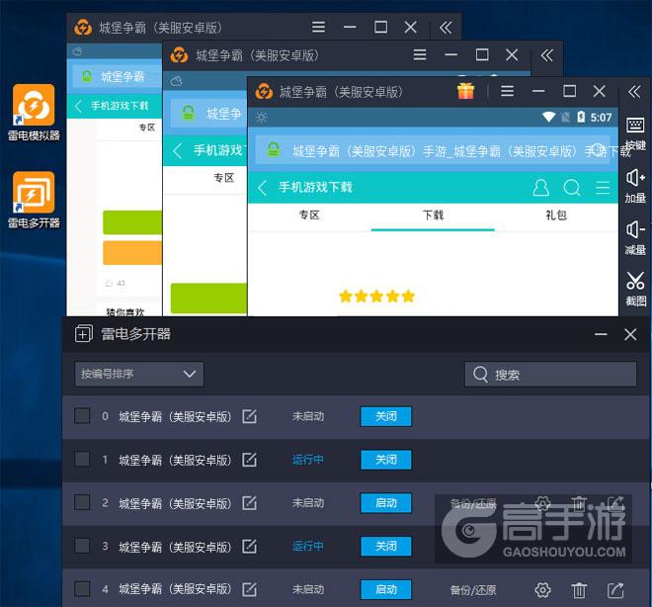Viewport: 652px width, 607px height.
Task: Switch to the 下载 tab
Action: coord(433,216)
